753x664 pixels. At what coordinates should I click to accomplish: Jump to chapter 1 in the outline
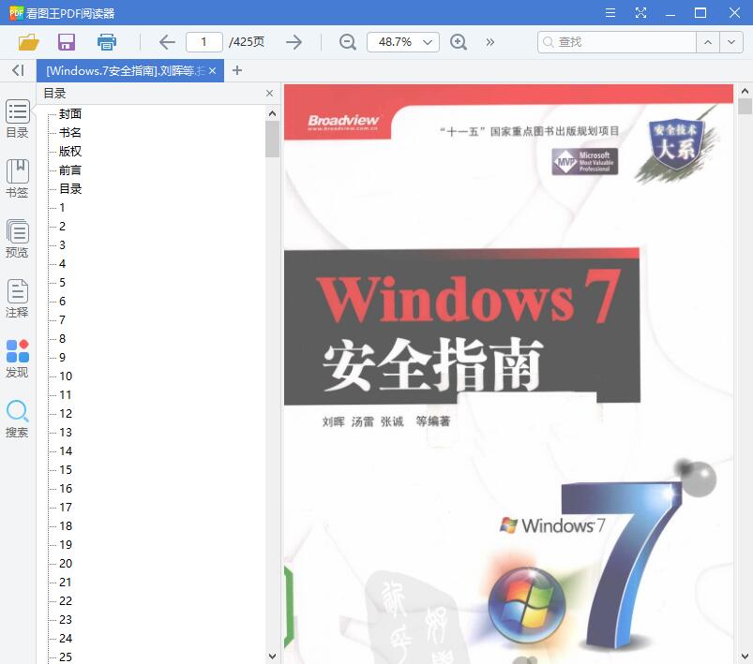62,207
